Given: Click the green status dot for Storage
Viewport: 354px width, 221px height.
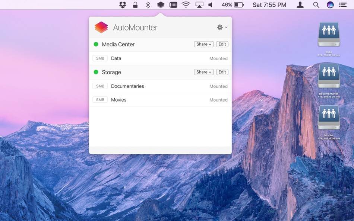Looking at the screenshot, I should pyautogui.click(x=96, y=72).
